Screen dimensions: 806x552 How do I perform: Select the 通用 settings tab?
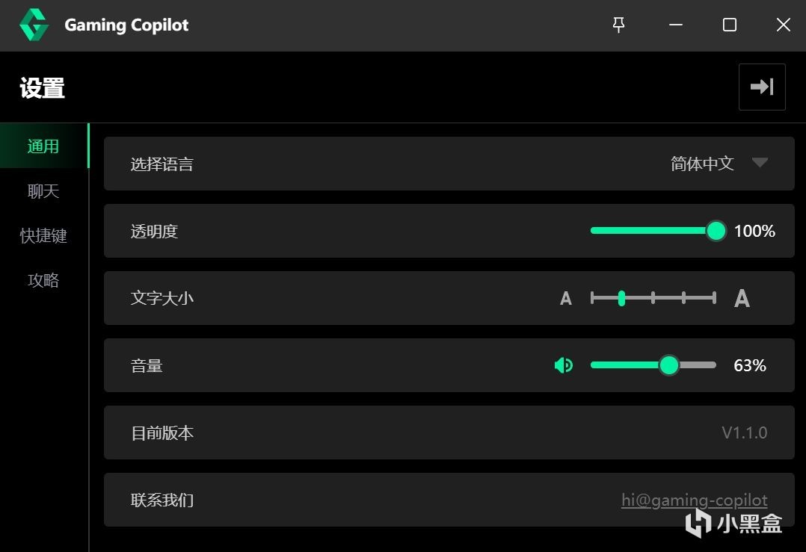click(x=43, y=146)
